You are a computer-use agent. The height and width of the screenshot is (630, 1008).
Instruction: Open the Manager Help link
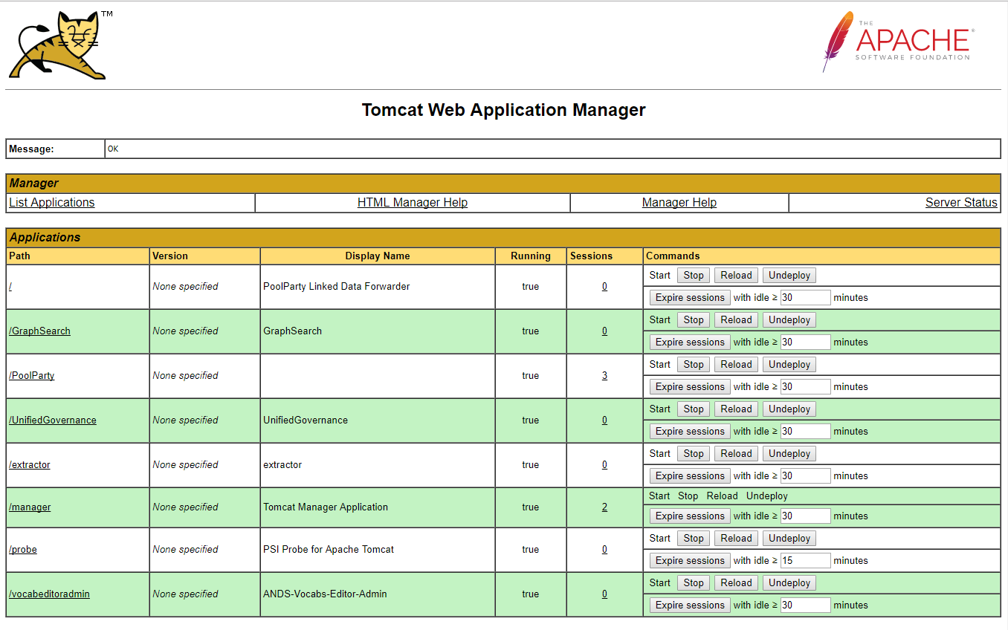(679, 202)
